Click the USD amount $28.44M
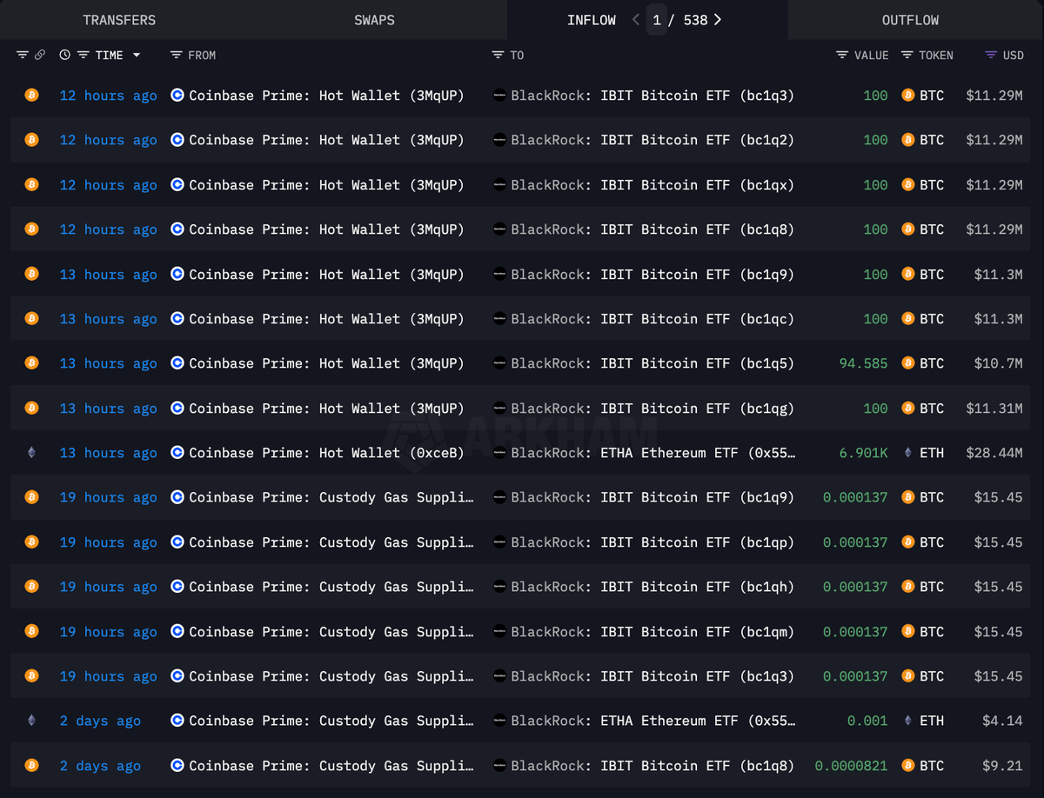 pyautogui.click(x=994, y=453)
